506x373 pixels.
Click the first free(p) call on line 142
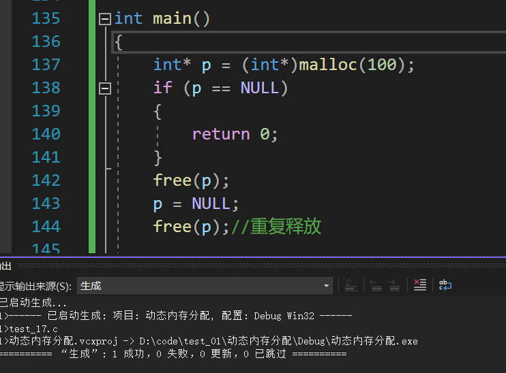(x=191, y=180)
